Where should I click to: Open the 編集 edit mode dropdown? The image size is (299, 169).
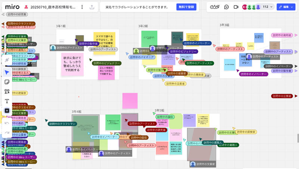tap(286, 7)
